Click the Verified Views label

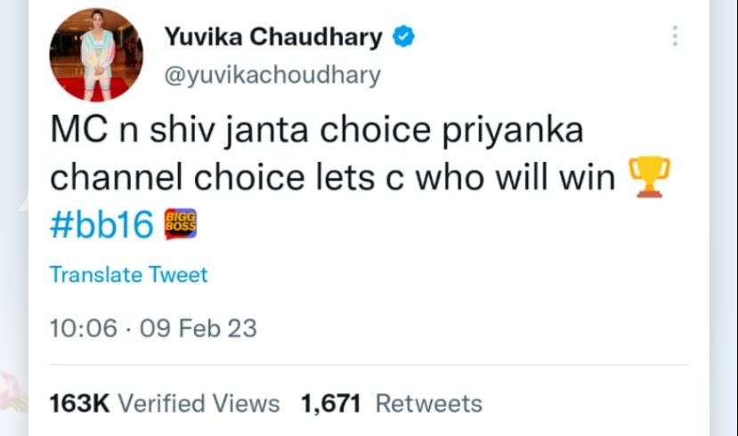(x=199, y=404)
